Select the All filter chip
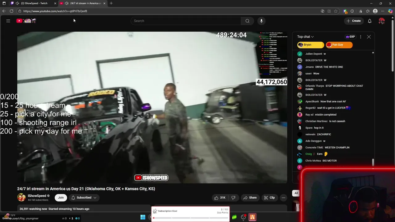The width and height of the screenshot is (395, 222). 296,193
